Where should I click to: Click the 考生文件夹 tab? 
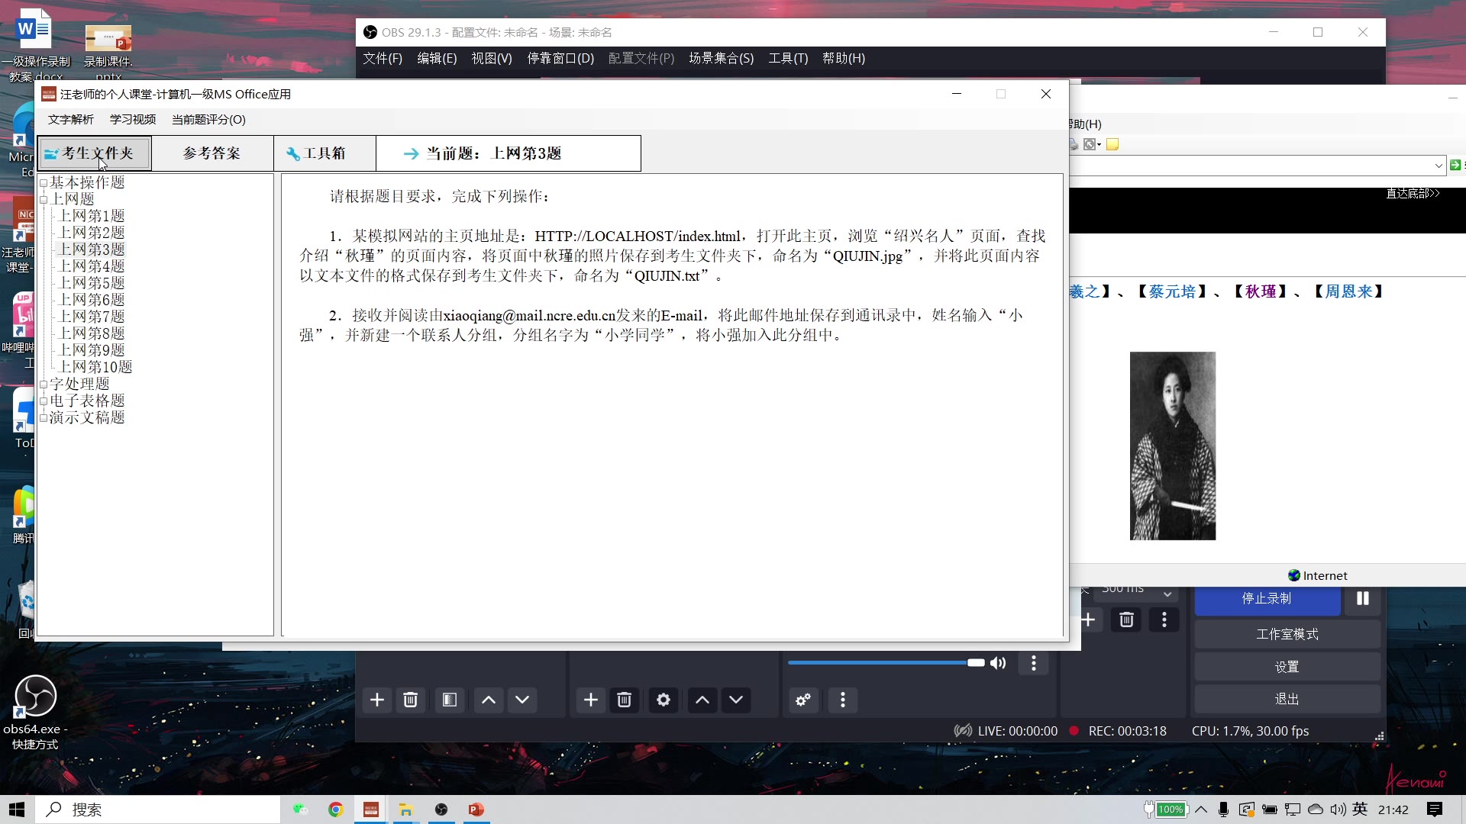point(95,153)
